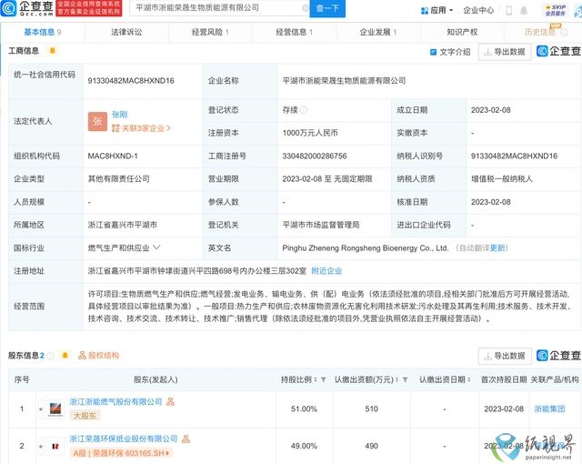
Task: Click the 大股东 tag
Action: click(85, 416)
